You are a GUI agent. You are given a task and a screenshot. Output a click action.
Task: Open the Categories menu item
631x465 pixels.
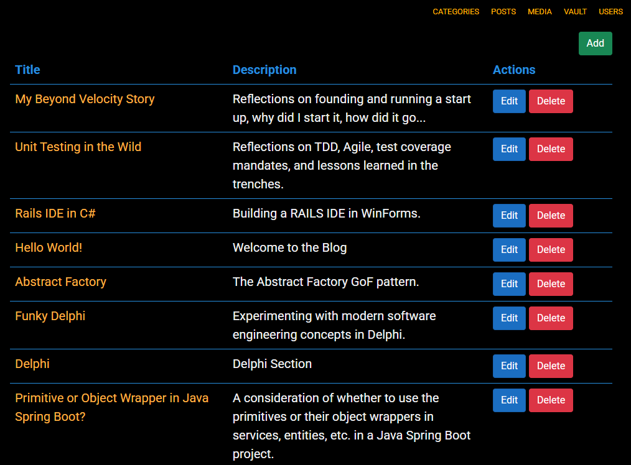(x=456, y=12)
